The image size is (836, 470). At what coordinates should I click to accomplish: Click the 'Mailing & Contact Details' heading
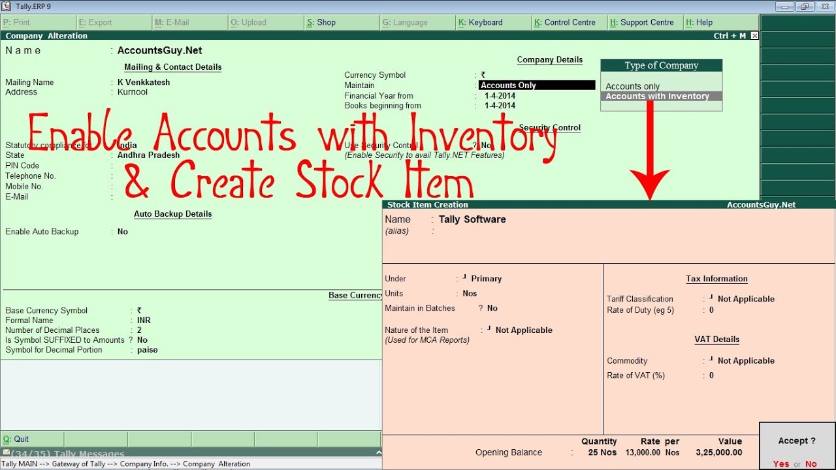(173, 67)
